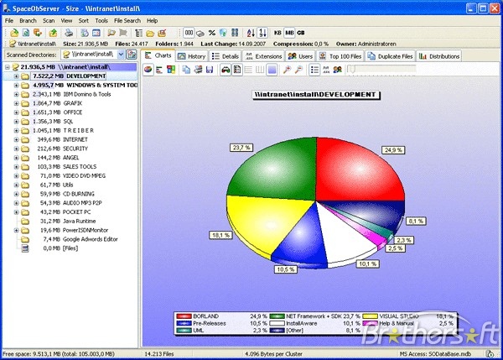Screen dimensions: 503x360
Task: Switch size units to MB
Action: point(289,33)
